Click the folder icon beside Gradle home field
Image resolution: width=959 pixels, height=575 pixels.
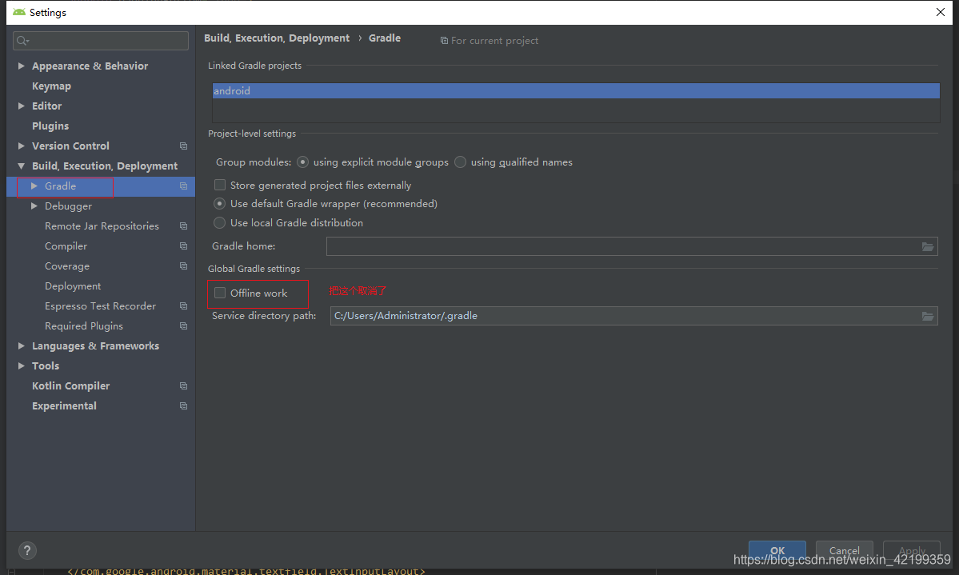928,246
